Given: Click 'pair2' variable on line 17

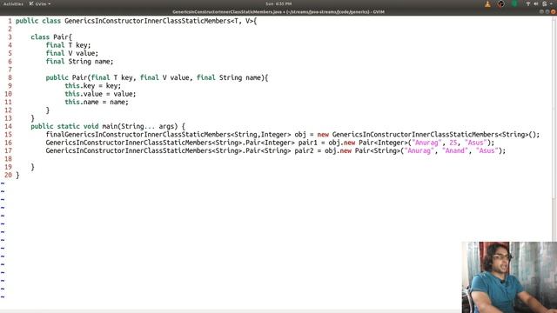Looking at the screenshot, I should (x=304, y=150).
